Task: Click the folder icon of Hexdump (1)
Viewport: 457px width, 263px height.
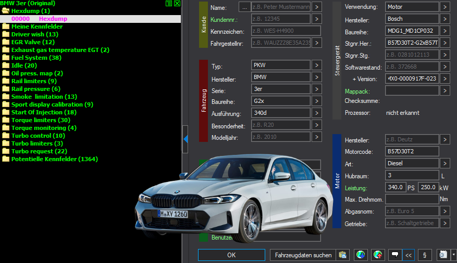Action: tap(6, 11)
